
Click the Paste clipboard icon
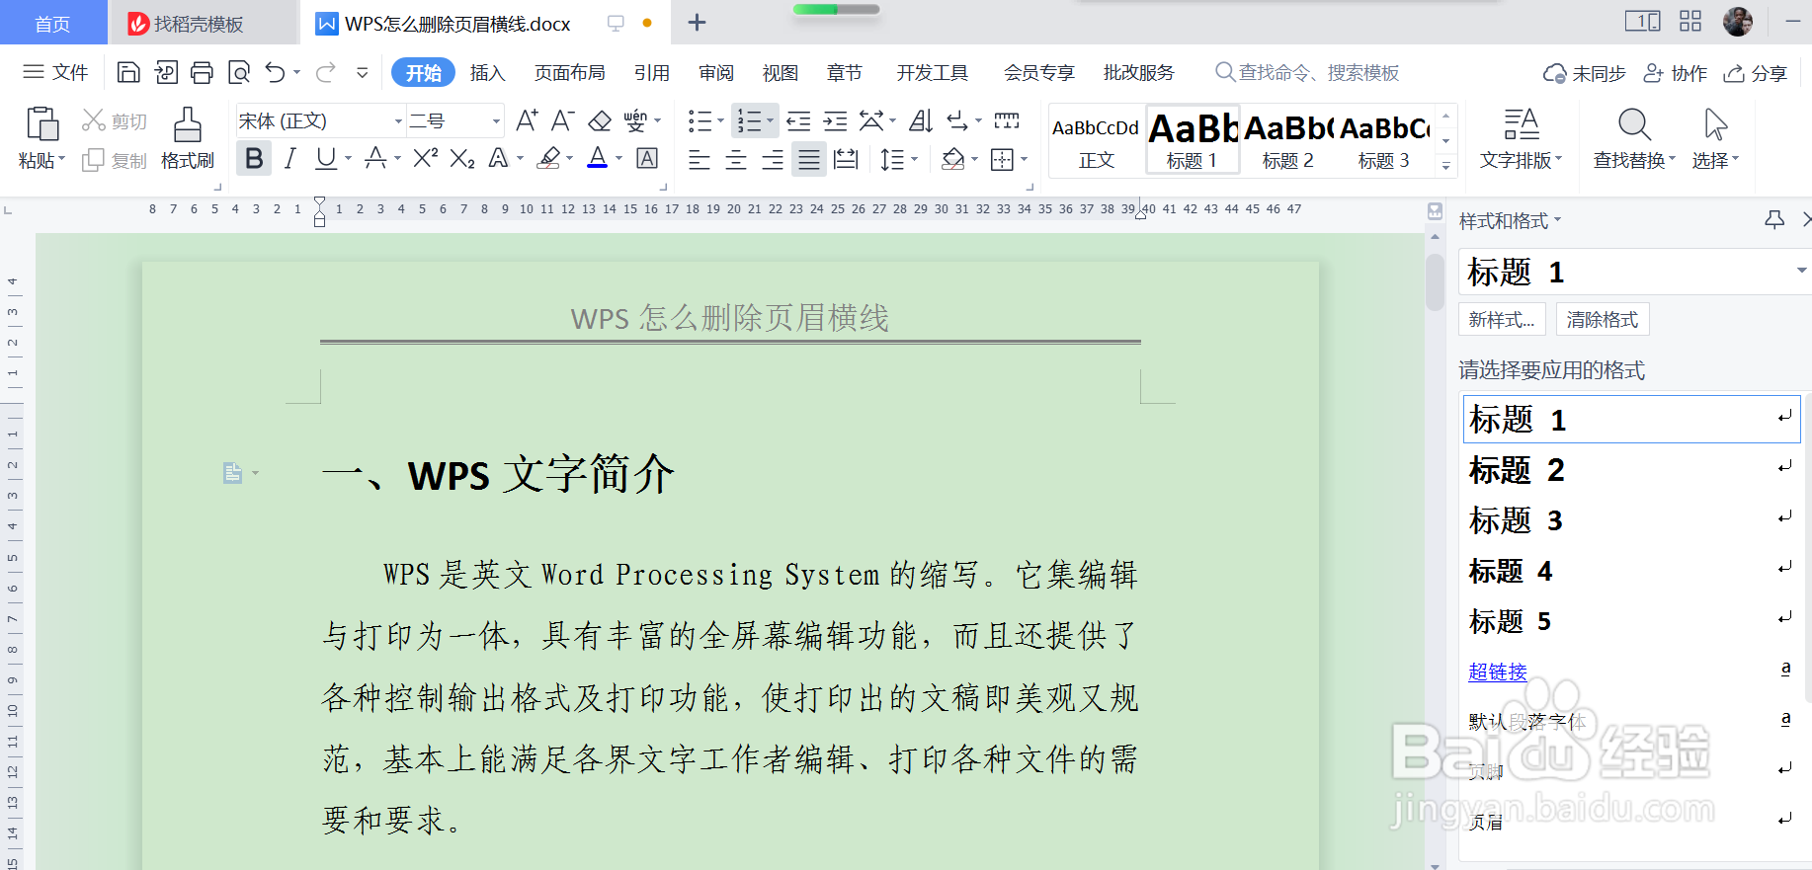click(x=41, y=124)
